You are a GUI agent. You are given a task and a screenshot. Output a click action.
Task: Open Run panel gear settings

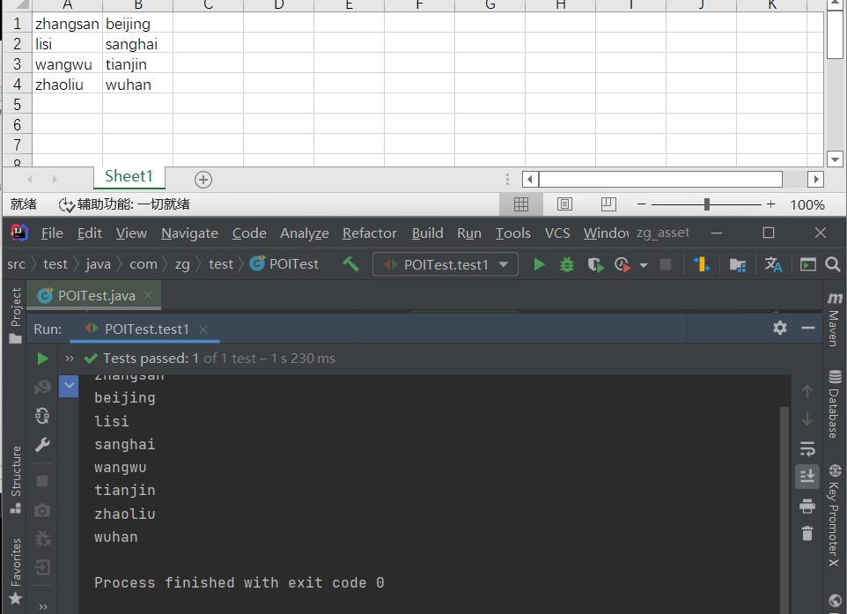779,328
